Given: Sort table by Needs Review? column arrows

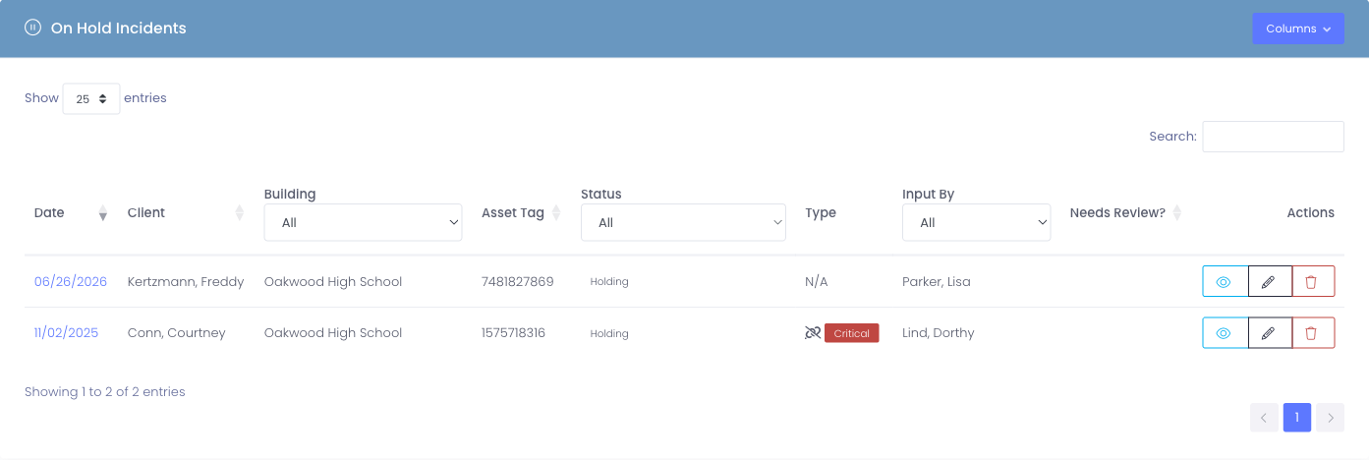Looking at the screenshot, I should click(x=1177, y=213).
